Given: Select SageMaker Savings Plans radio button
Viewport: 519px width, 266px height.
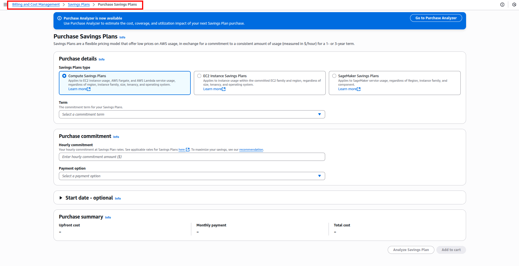Looking at the screenshot, I should [334, 76].
